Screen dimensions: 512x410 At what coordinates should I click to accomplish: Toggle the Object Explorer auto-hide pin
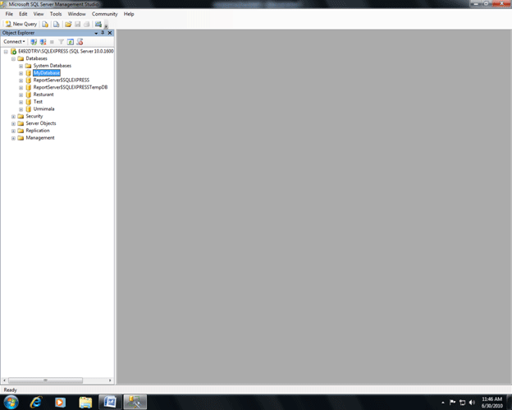(103, 33)
